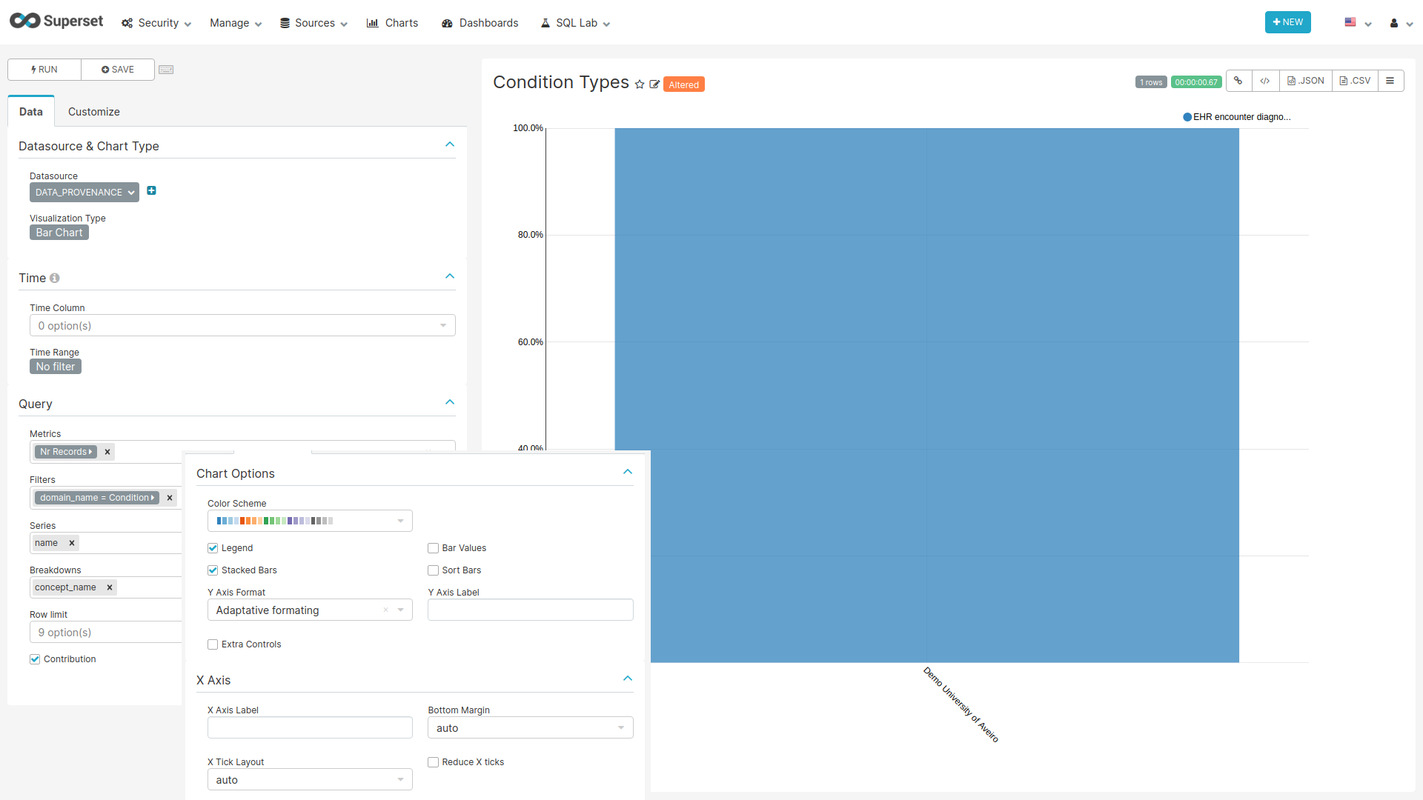Add a new datasource with the plus icon
The width and height of the screenshot is (1423, 800).
tap(151, 191)
